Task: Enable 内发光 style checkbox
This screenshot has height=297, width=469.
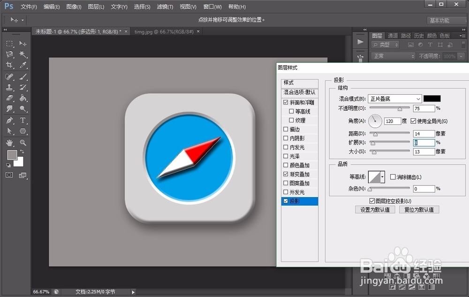Action: point(286,147)
